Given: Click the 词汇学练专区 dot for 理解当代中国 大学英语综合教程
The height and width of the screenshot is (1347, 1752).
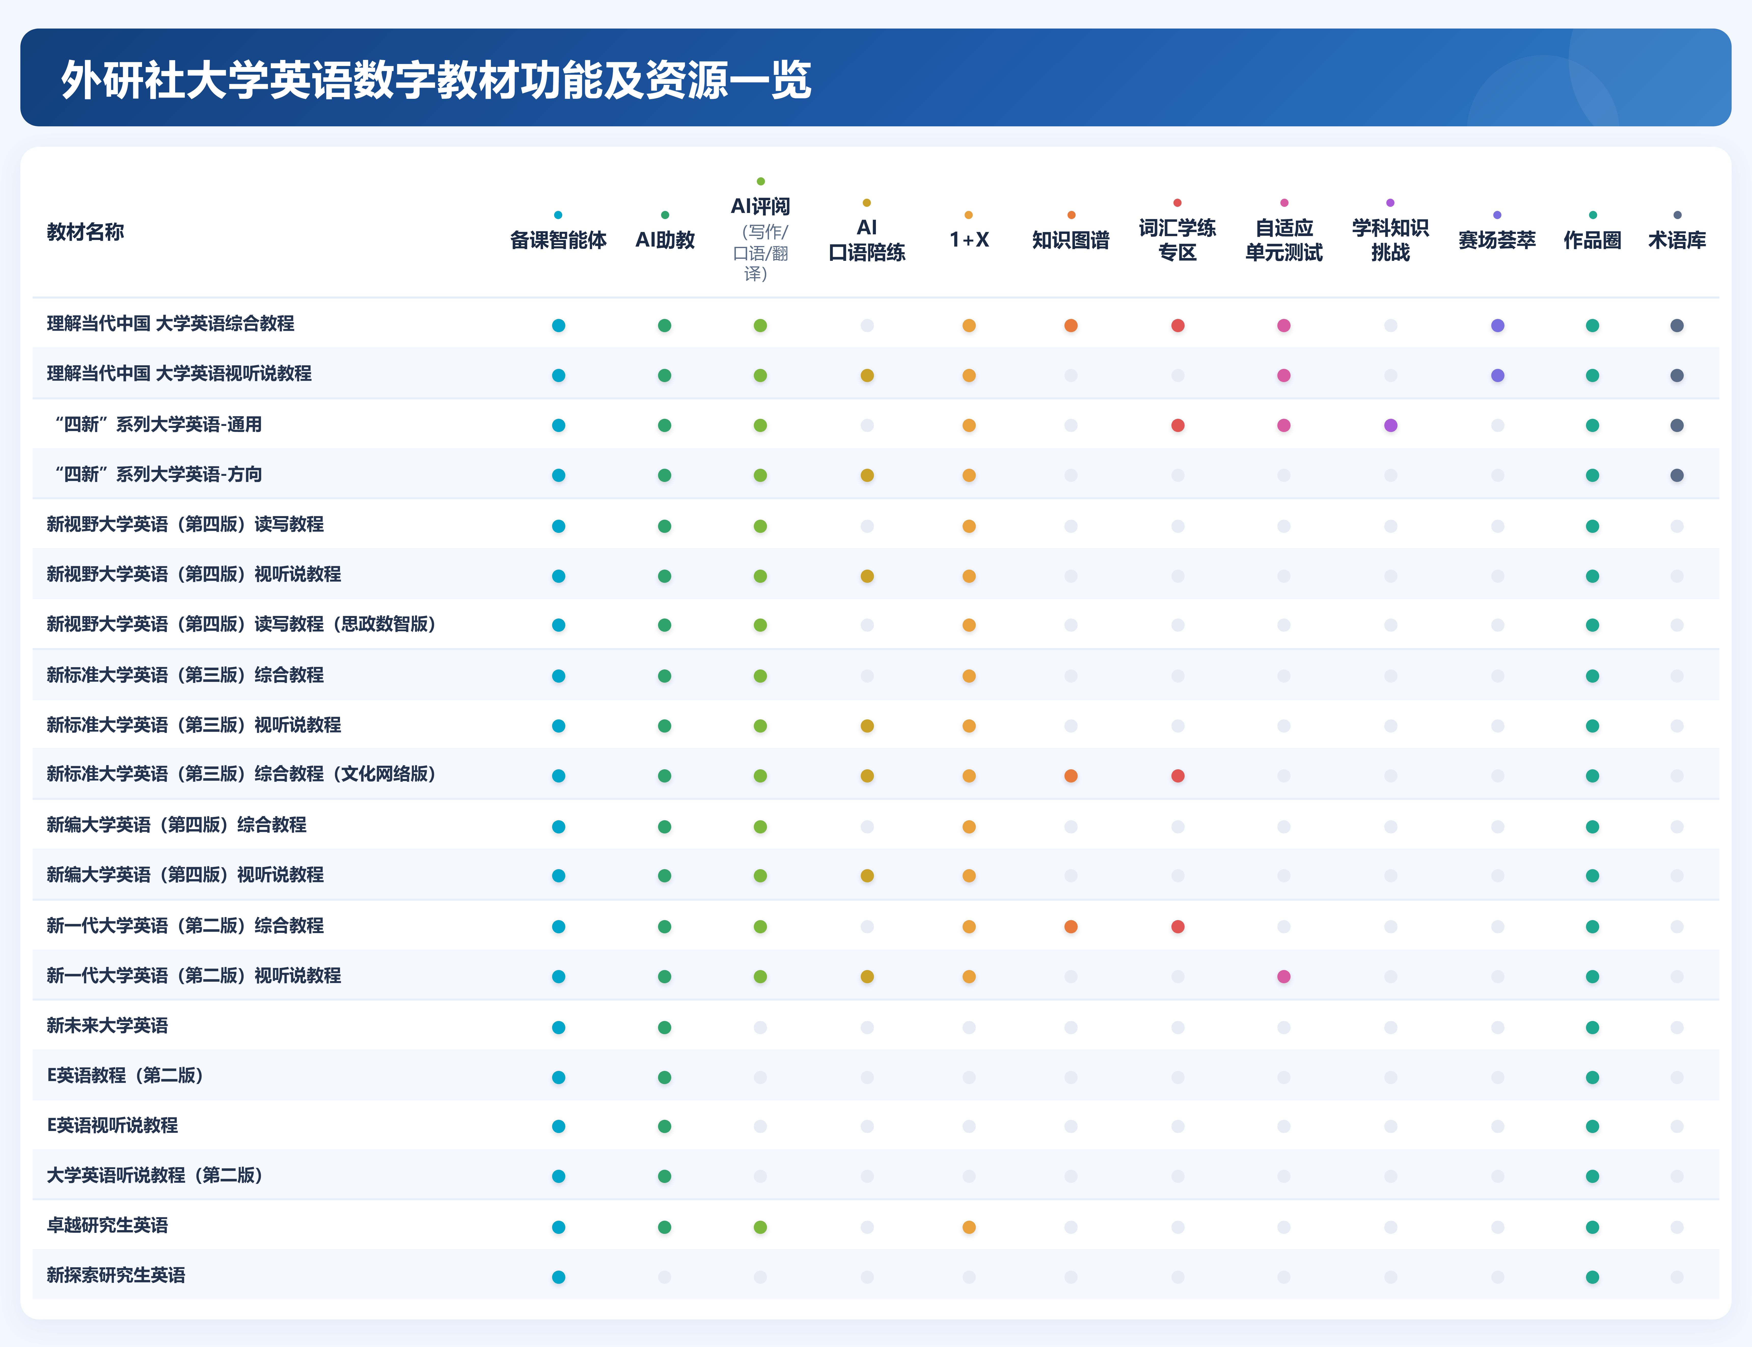Looking at the screenshot, I should coord(1177,326).
